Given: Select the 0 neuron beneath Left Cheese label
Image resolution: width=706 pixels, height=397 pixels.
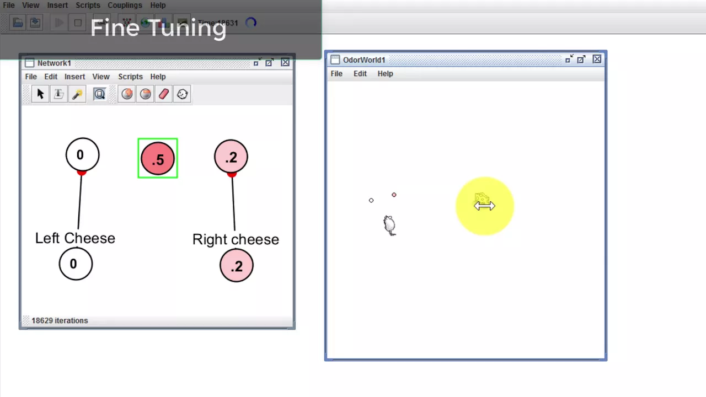Looking at the screenshot, I should (76, 264).
